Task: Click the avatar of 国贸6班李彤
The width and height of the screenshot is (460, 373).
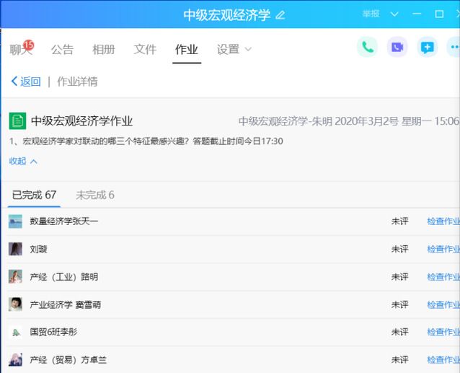Action: click(15, 332)
